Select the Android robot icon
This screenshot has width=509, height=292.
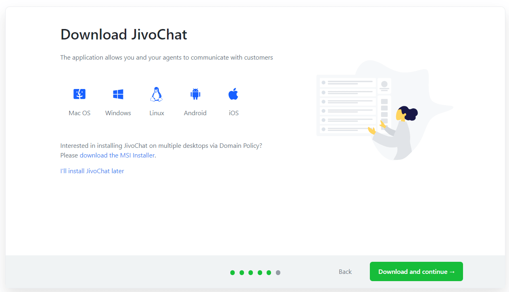pyautogui.click(x=195, y=94)
